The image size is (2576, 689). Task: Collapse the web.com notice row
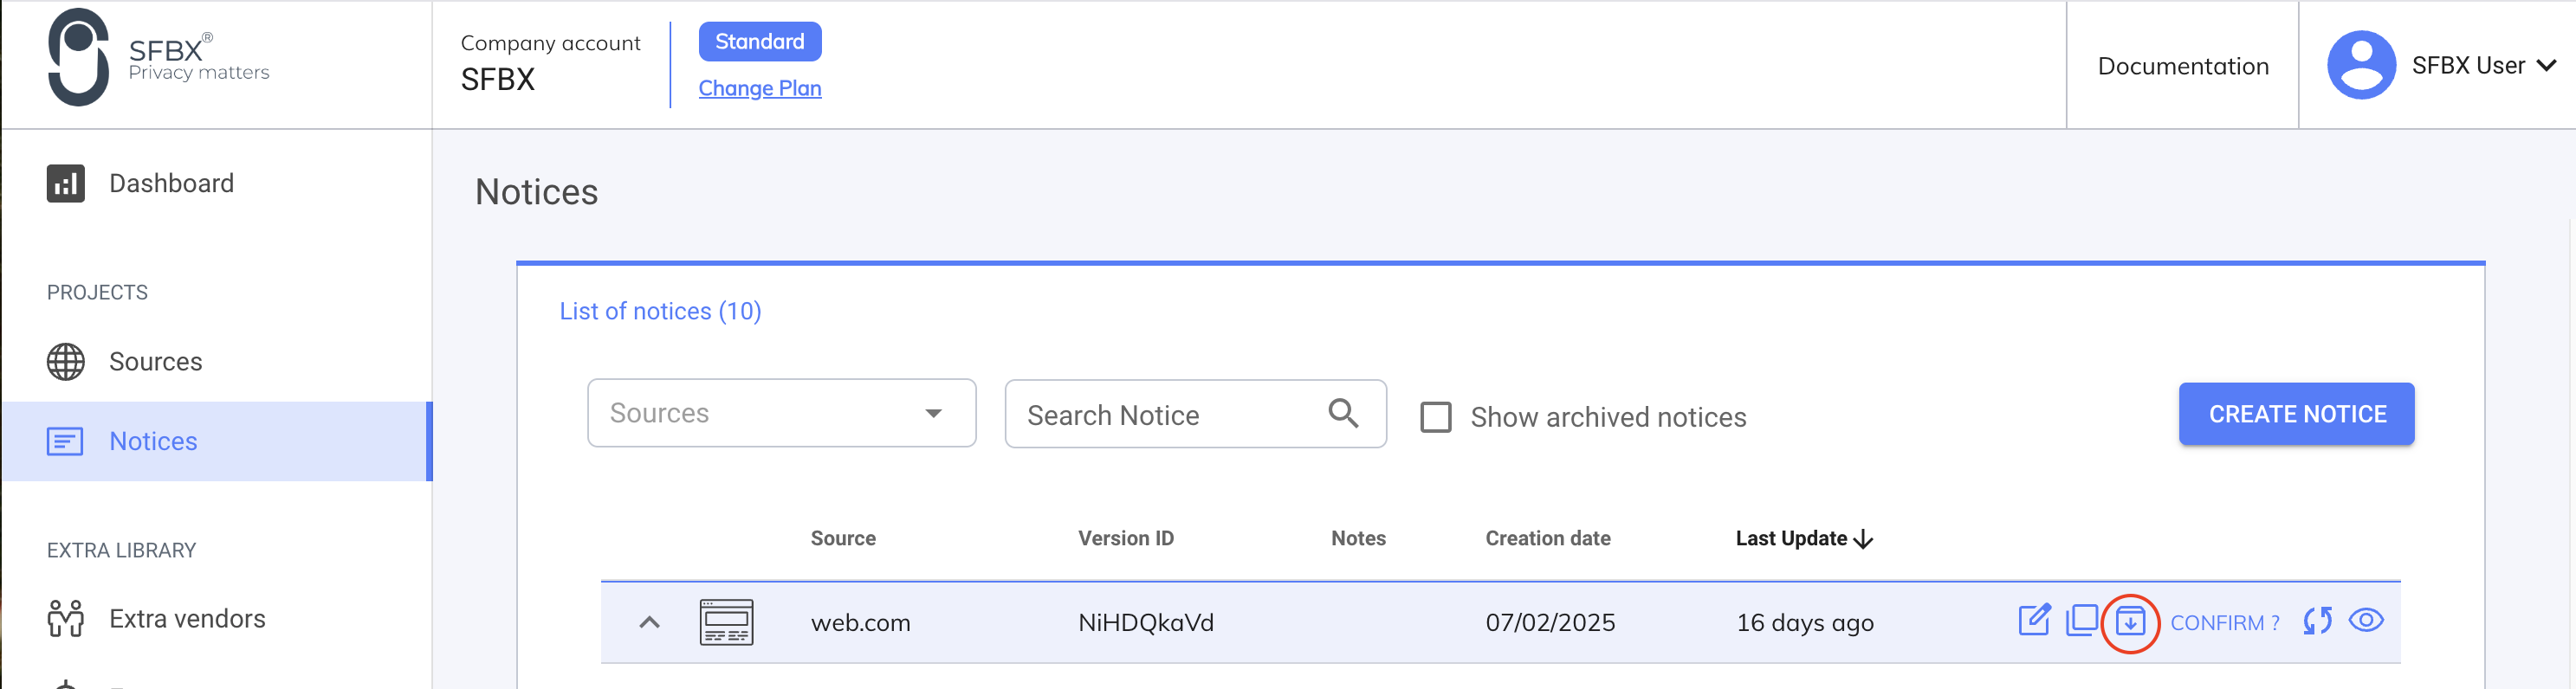(649, 622)
